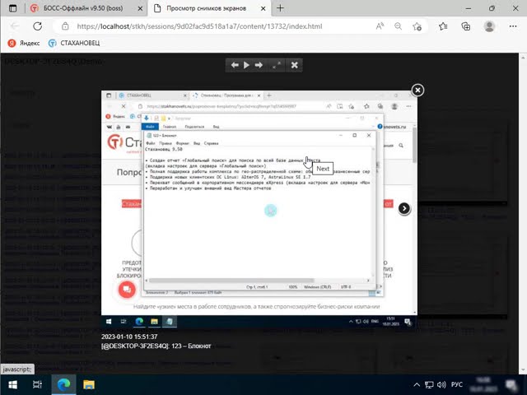527x395 pixels.
Task: Open the Яндекс bookmark
Action: 24,42
